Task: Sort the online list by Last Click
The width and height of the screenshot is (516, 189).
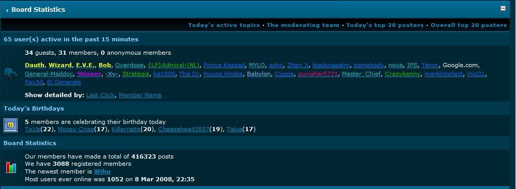Action: pyautogui.click(x=100, y=95)
